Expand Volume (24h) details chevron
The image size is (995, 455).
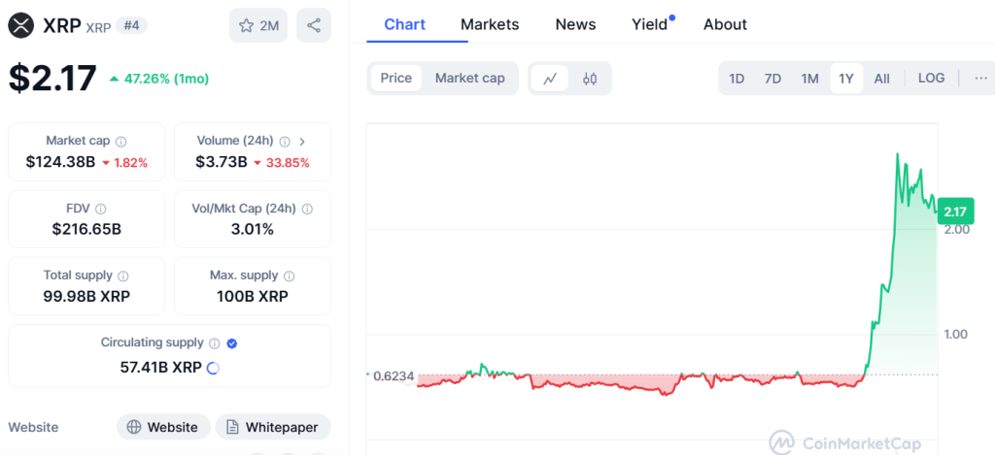tap(302, 142)
